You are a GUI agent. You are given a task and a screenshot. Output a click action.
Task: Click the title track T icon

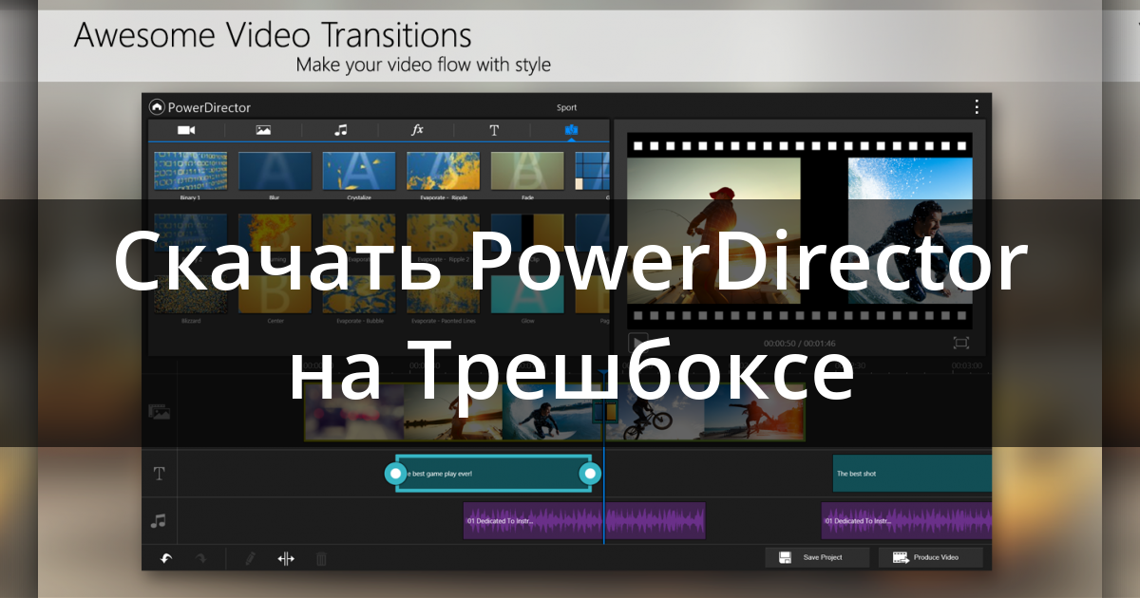pos(159,473)
